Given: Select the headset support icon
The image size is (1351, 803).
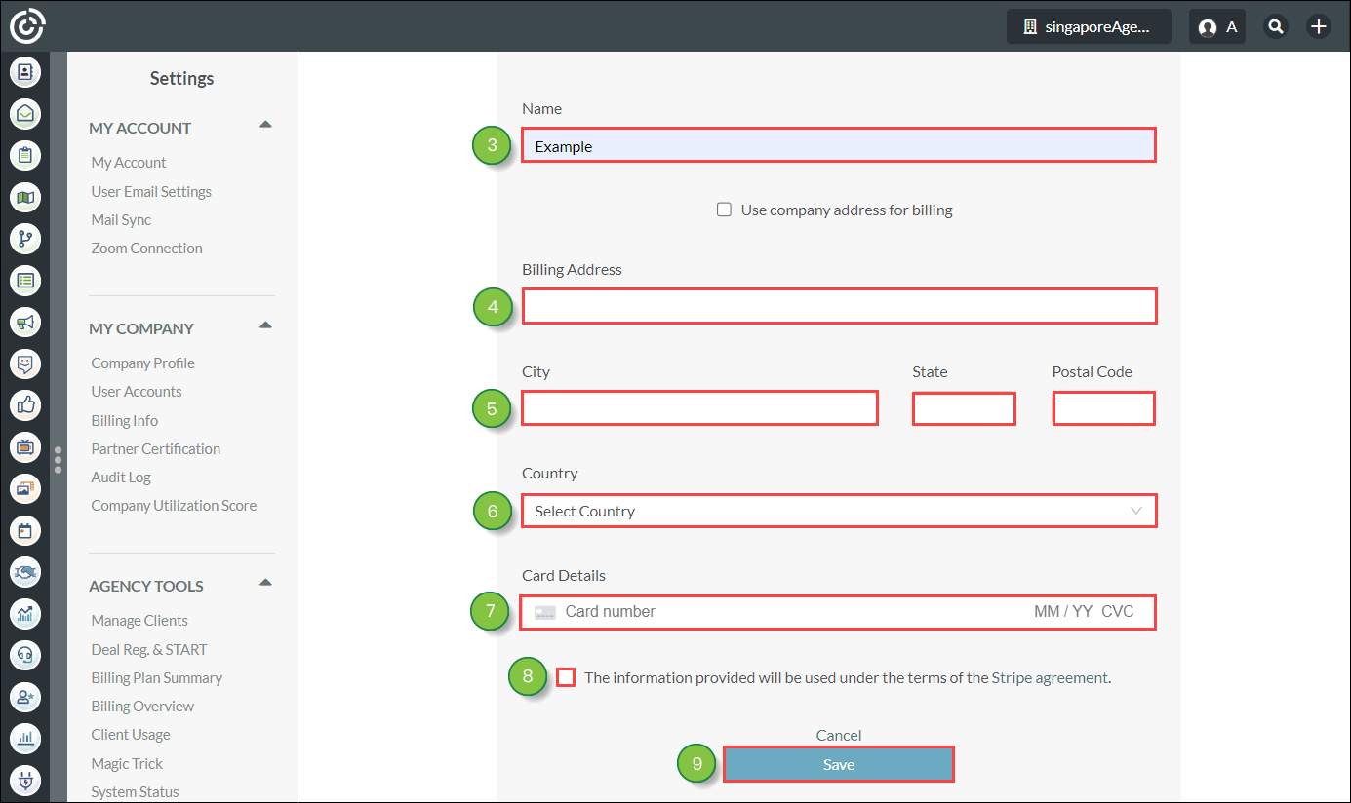Looking at the screenshot, I should (25, 655).
